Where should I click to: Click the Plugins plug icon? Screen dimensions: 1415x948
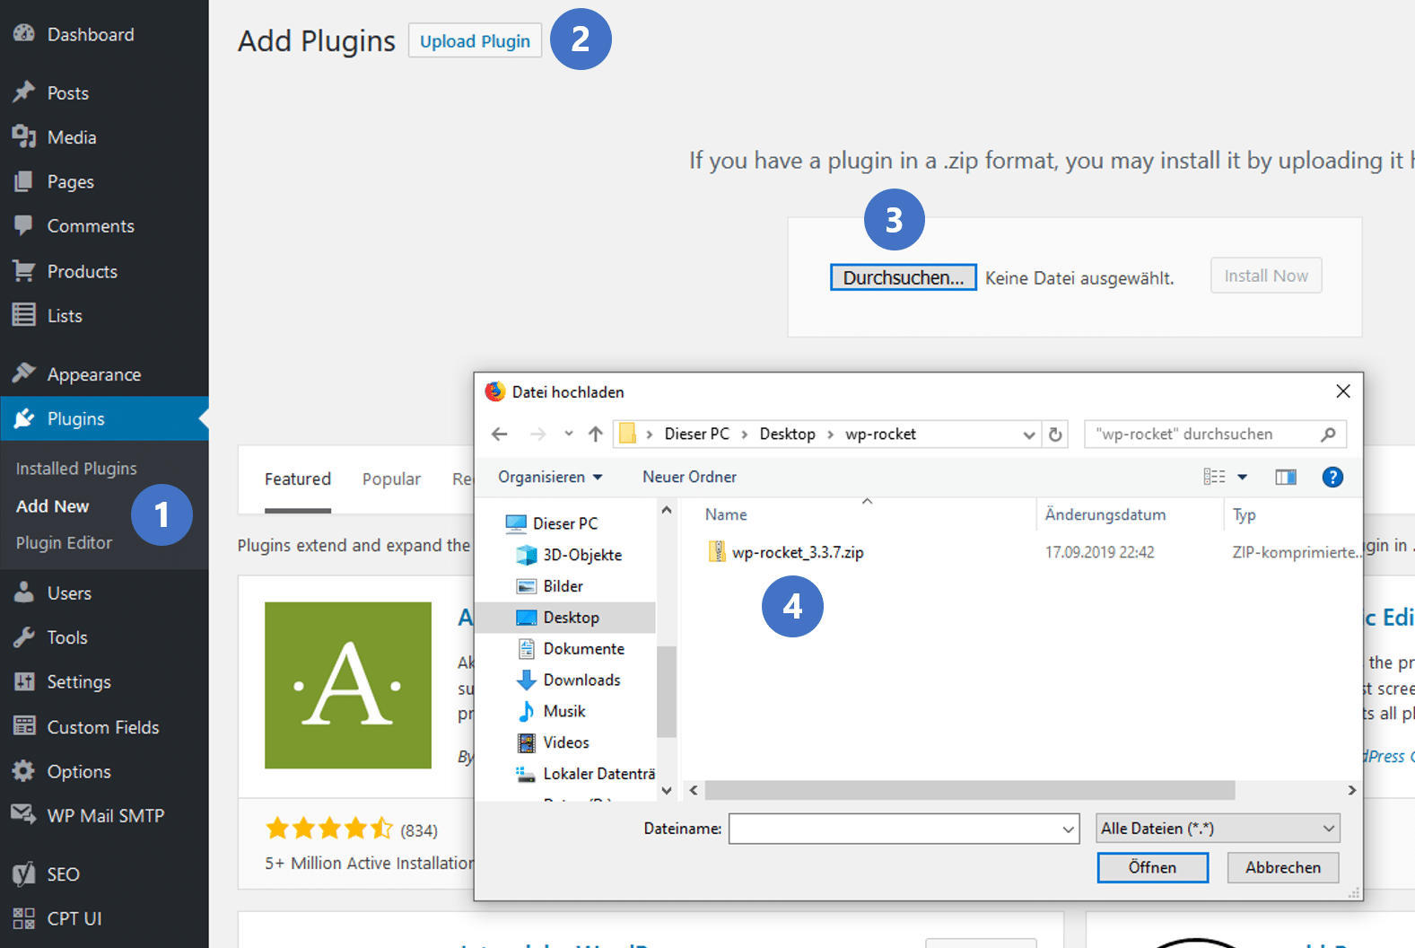[23, 418]
